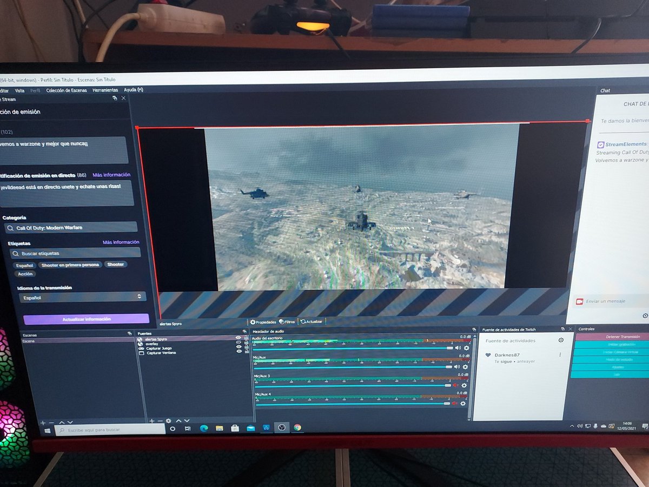
Task: Click the speaker icon on Mic/Aux
Action: pos(458,366)
